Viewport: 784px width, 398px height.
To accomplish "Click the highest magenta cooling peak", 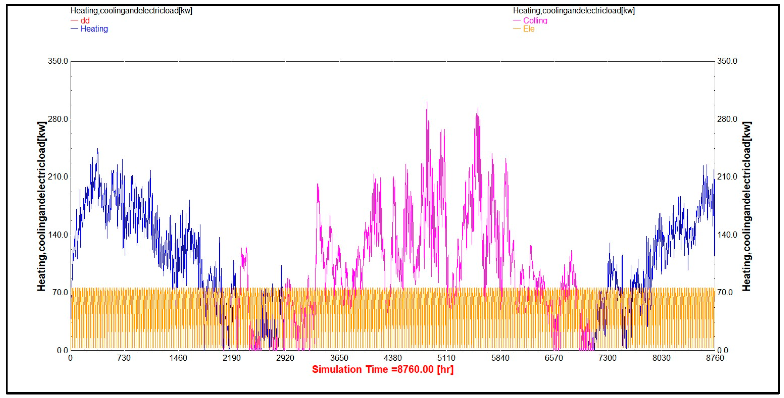I will click(x=427, y=103).
